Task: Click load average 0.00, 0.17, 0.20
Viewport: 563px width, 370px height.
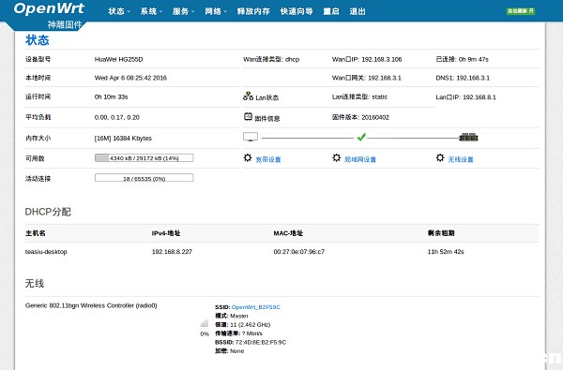Action: [x=116, y=118]
